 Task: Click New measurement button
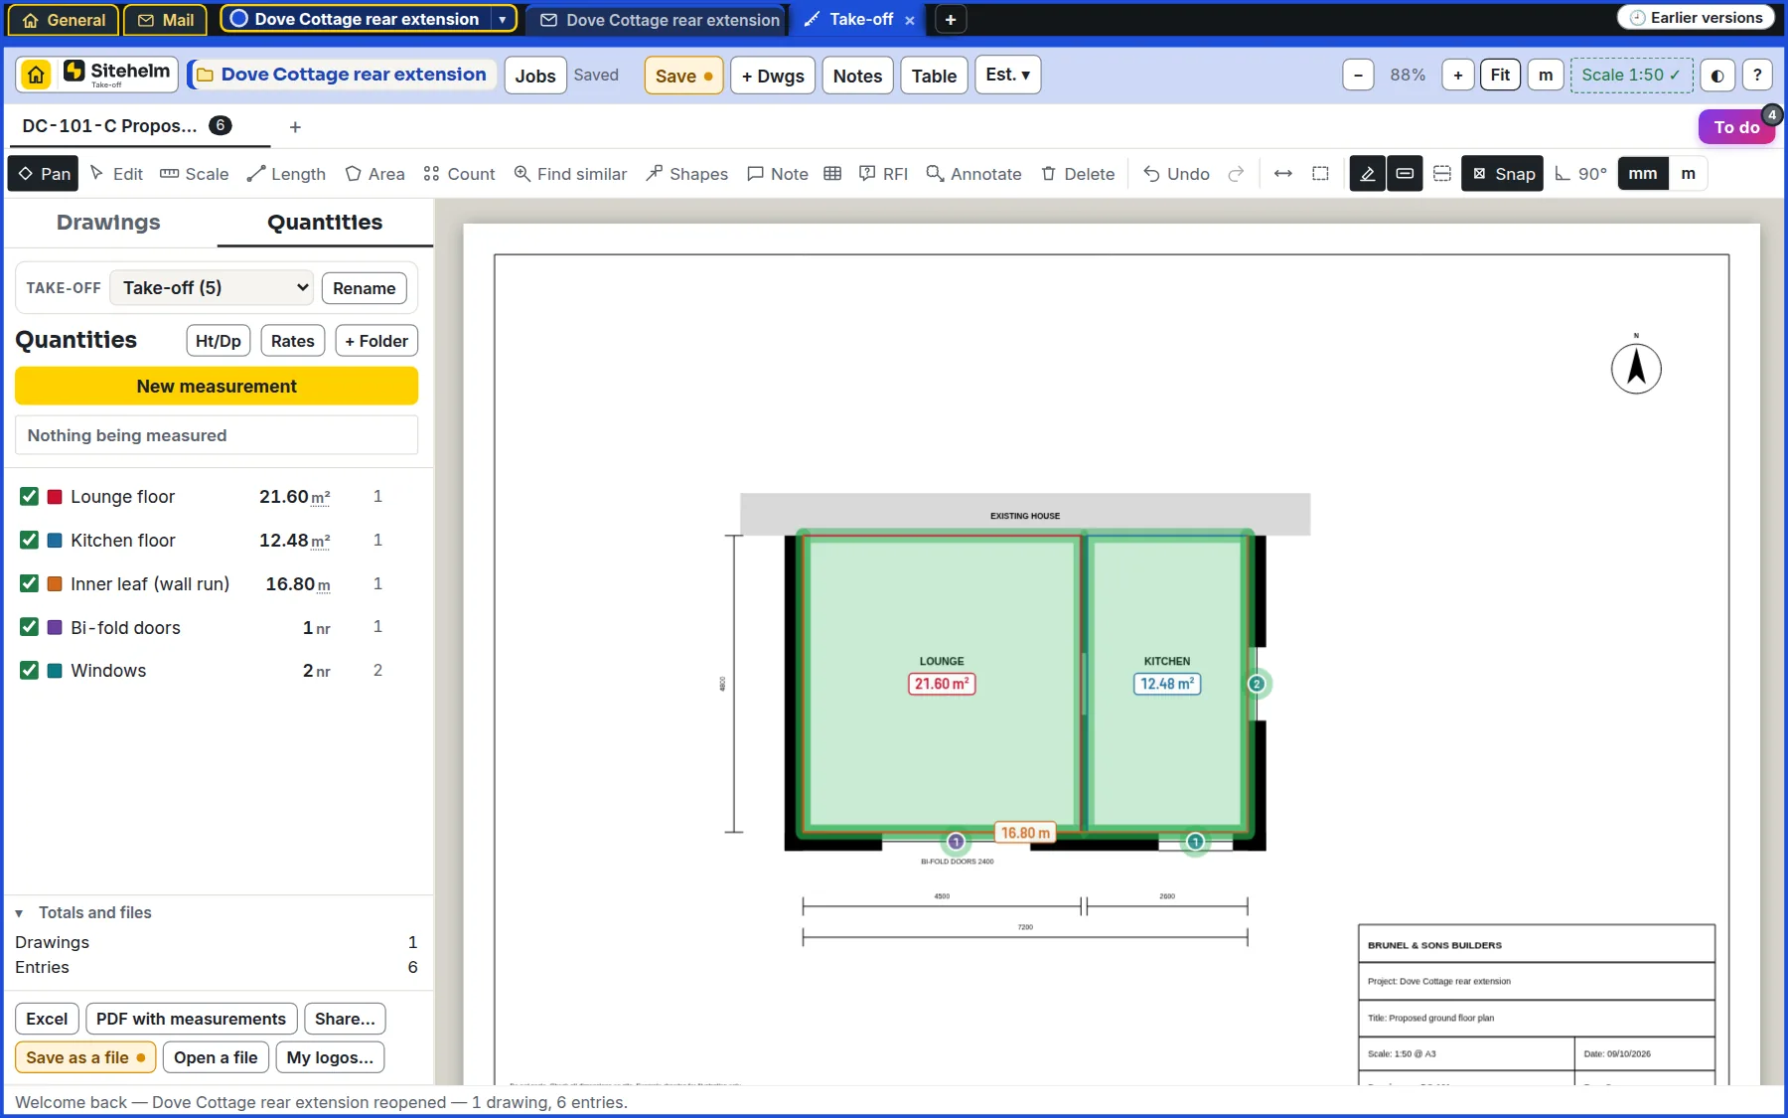click(217, 386)
